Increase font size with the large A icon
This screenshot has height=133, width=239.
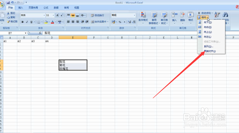[57, 15]
